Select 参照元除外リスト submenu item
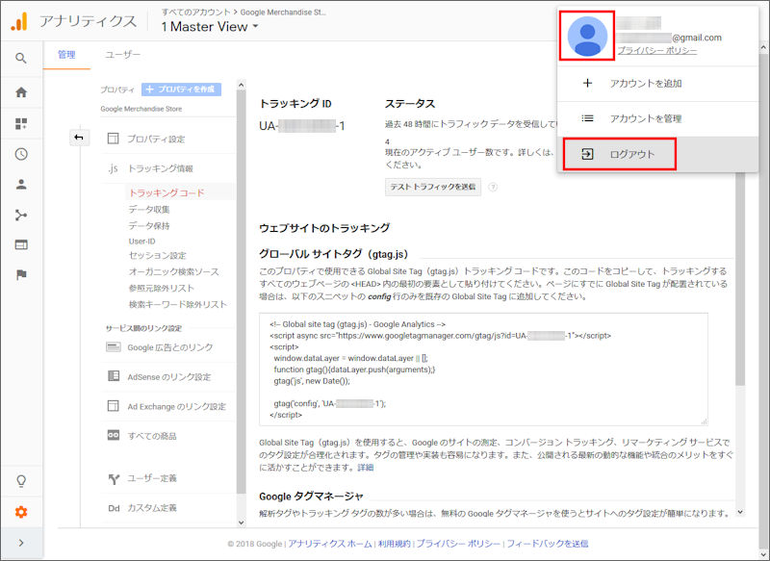Screen dimensions: 770x561 click(x=162, y=288)
